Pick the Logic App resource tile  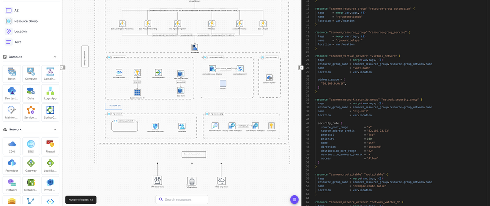tap(50, 93)
